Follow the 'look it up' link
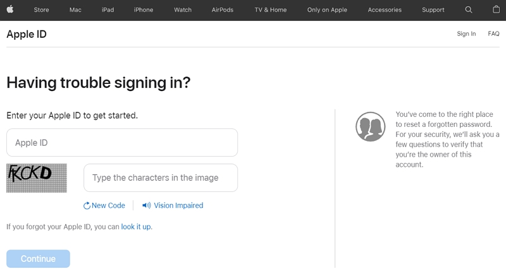 point(136,227)
